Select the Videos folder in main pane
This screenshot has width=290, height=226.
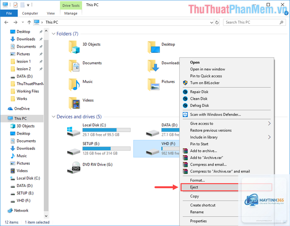pos(81,103)
